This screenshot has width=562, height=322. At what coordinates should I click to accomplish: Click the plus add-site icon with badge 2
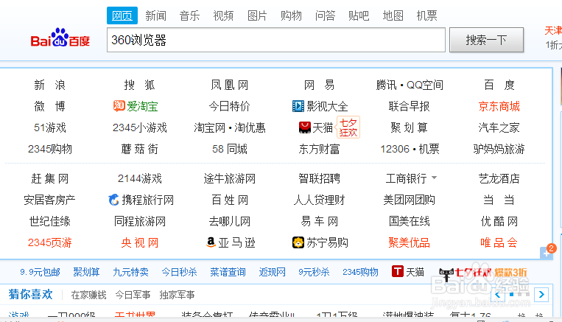[x=547, y=252]
